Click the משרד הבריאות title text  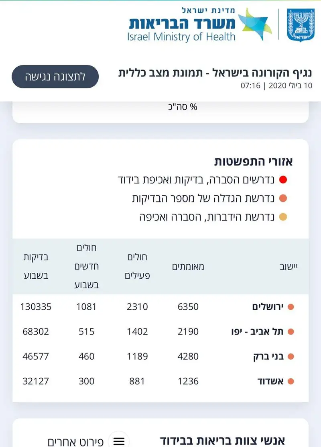coord(182,23)
